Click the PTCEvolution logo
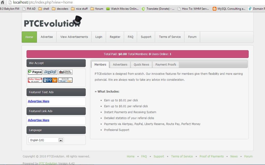 [x=53, y=22]
